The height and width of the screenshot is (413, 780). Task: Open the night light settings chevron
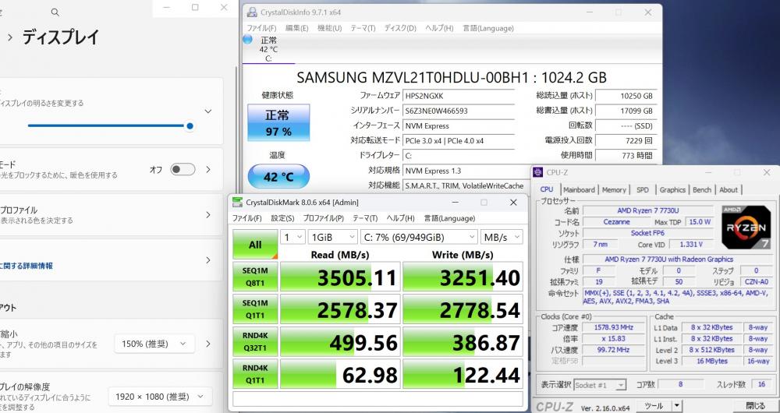coord(208,169)
